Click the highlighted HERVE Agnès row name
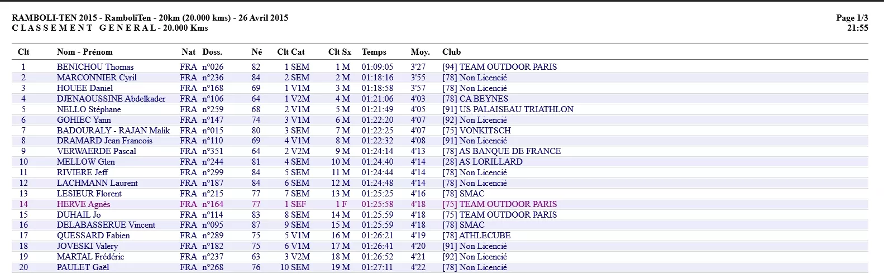Image resolution: width=884 pixels, height=274 pixels. point(83,204)
